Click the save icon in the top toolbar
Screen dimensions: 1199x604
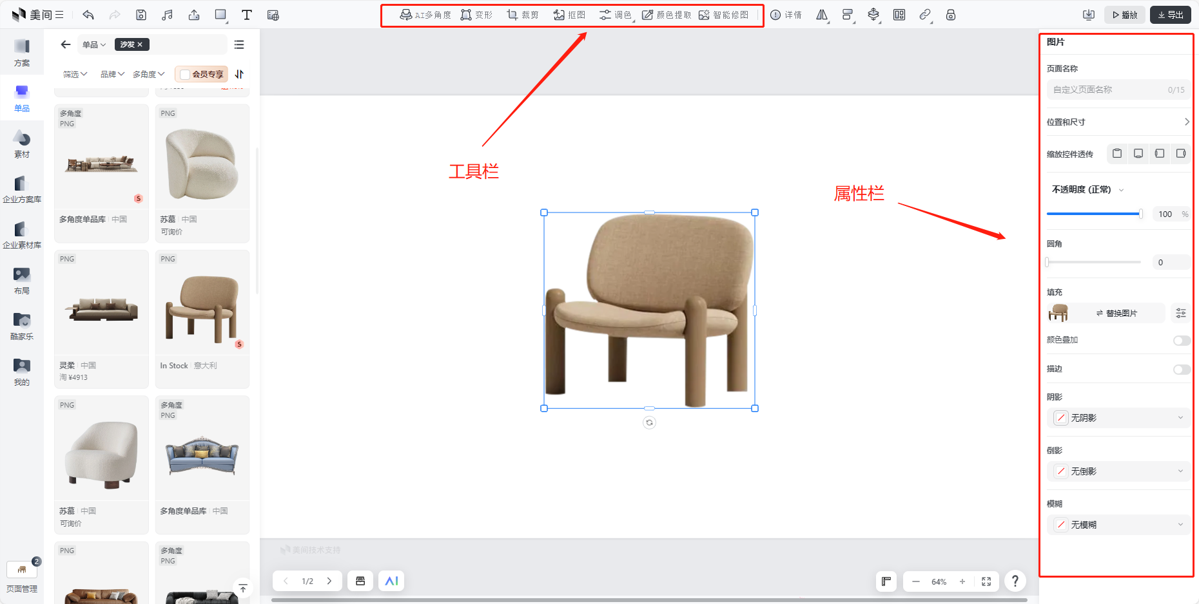tap(141, 15)
